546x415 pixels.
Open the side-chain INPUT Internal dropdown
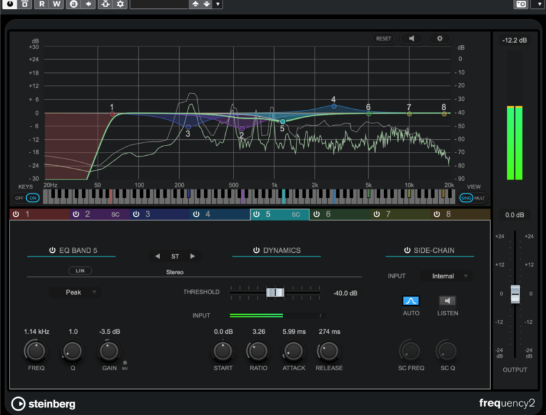pyautogui.click(x=446, y=276)
